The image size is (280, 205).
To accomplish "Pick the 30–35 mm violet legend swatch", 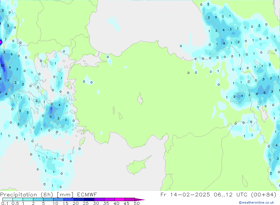I will pyautogui.click(x=99, y=199).
